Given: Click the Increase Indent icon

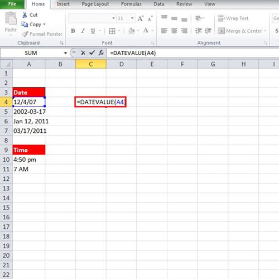Looking at the screenshot, I should coord(208,31).
